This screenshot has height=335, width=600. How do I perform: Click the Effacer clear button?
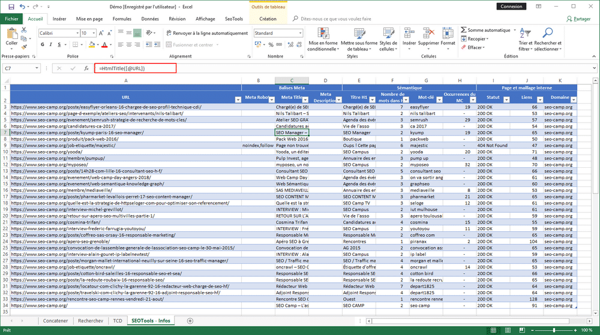473,47
